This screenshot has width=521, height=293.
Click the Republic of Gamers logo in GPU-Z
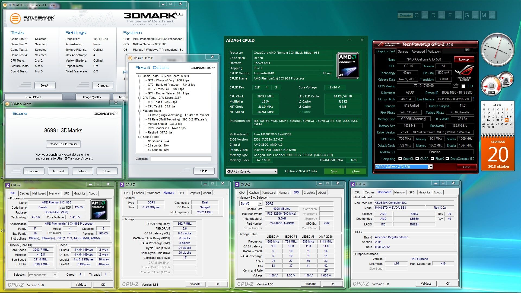pyautogui.click(x=464, y=72)
